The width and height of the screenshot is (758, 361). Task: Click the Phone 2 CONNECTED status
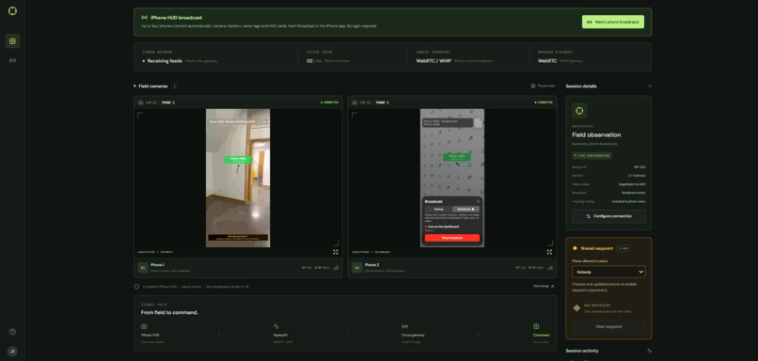point(544,102)
